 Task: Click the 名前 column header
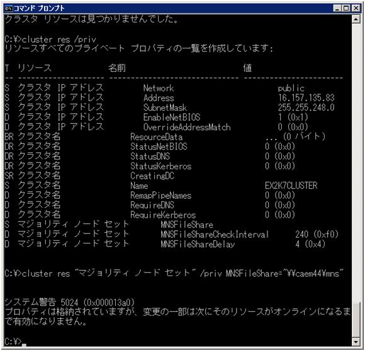[117, 68]
